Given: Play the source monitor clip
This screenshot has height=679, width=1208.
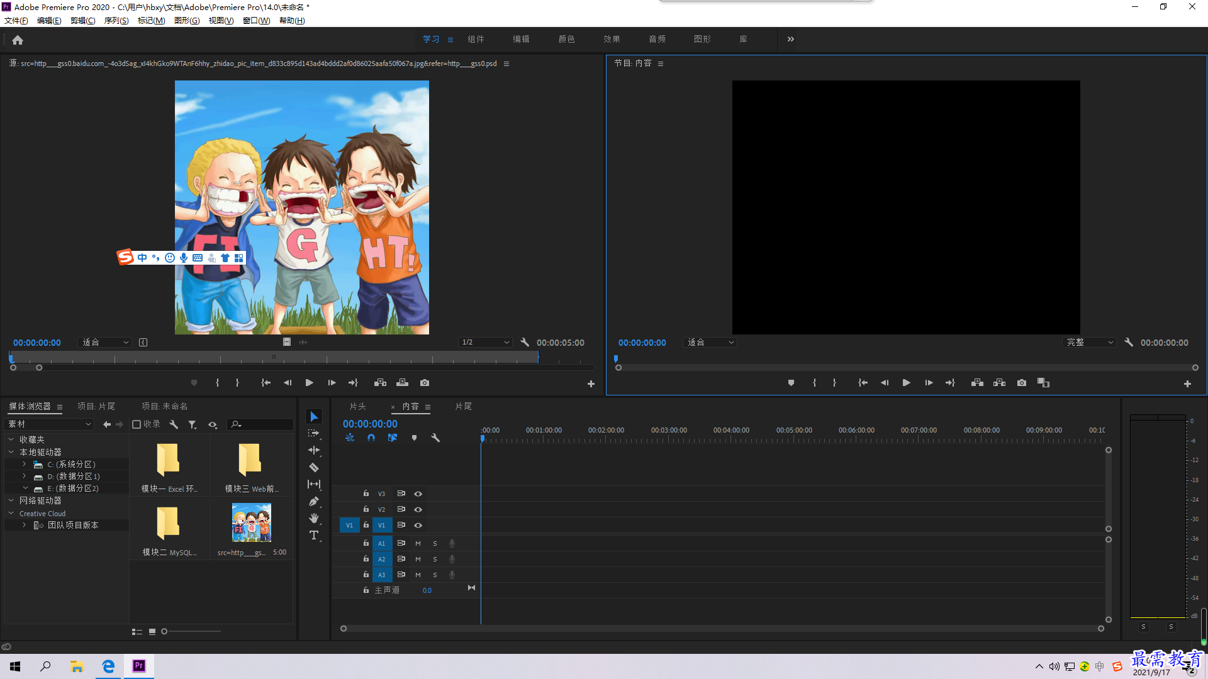Looking at the screenshot, I should click(x=310, y=383).
